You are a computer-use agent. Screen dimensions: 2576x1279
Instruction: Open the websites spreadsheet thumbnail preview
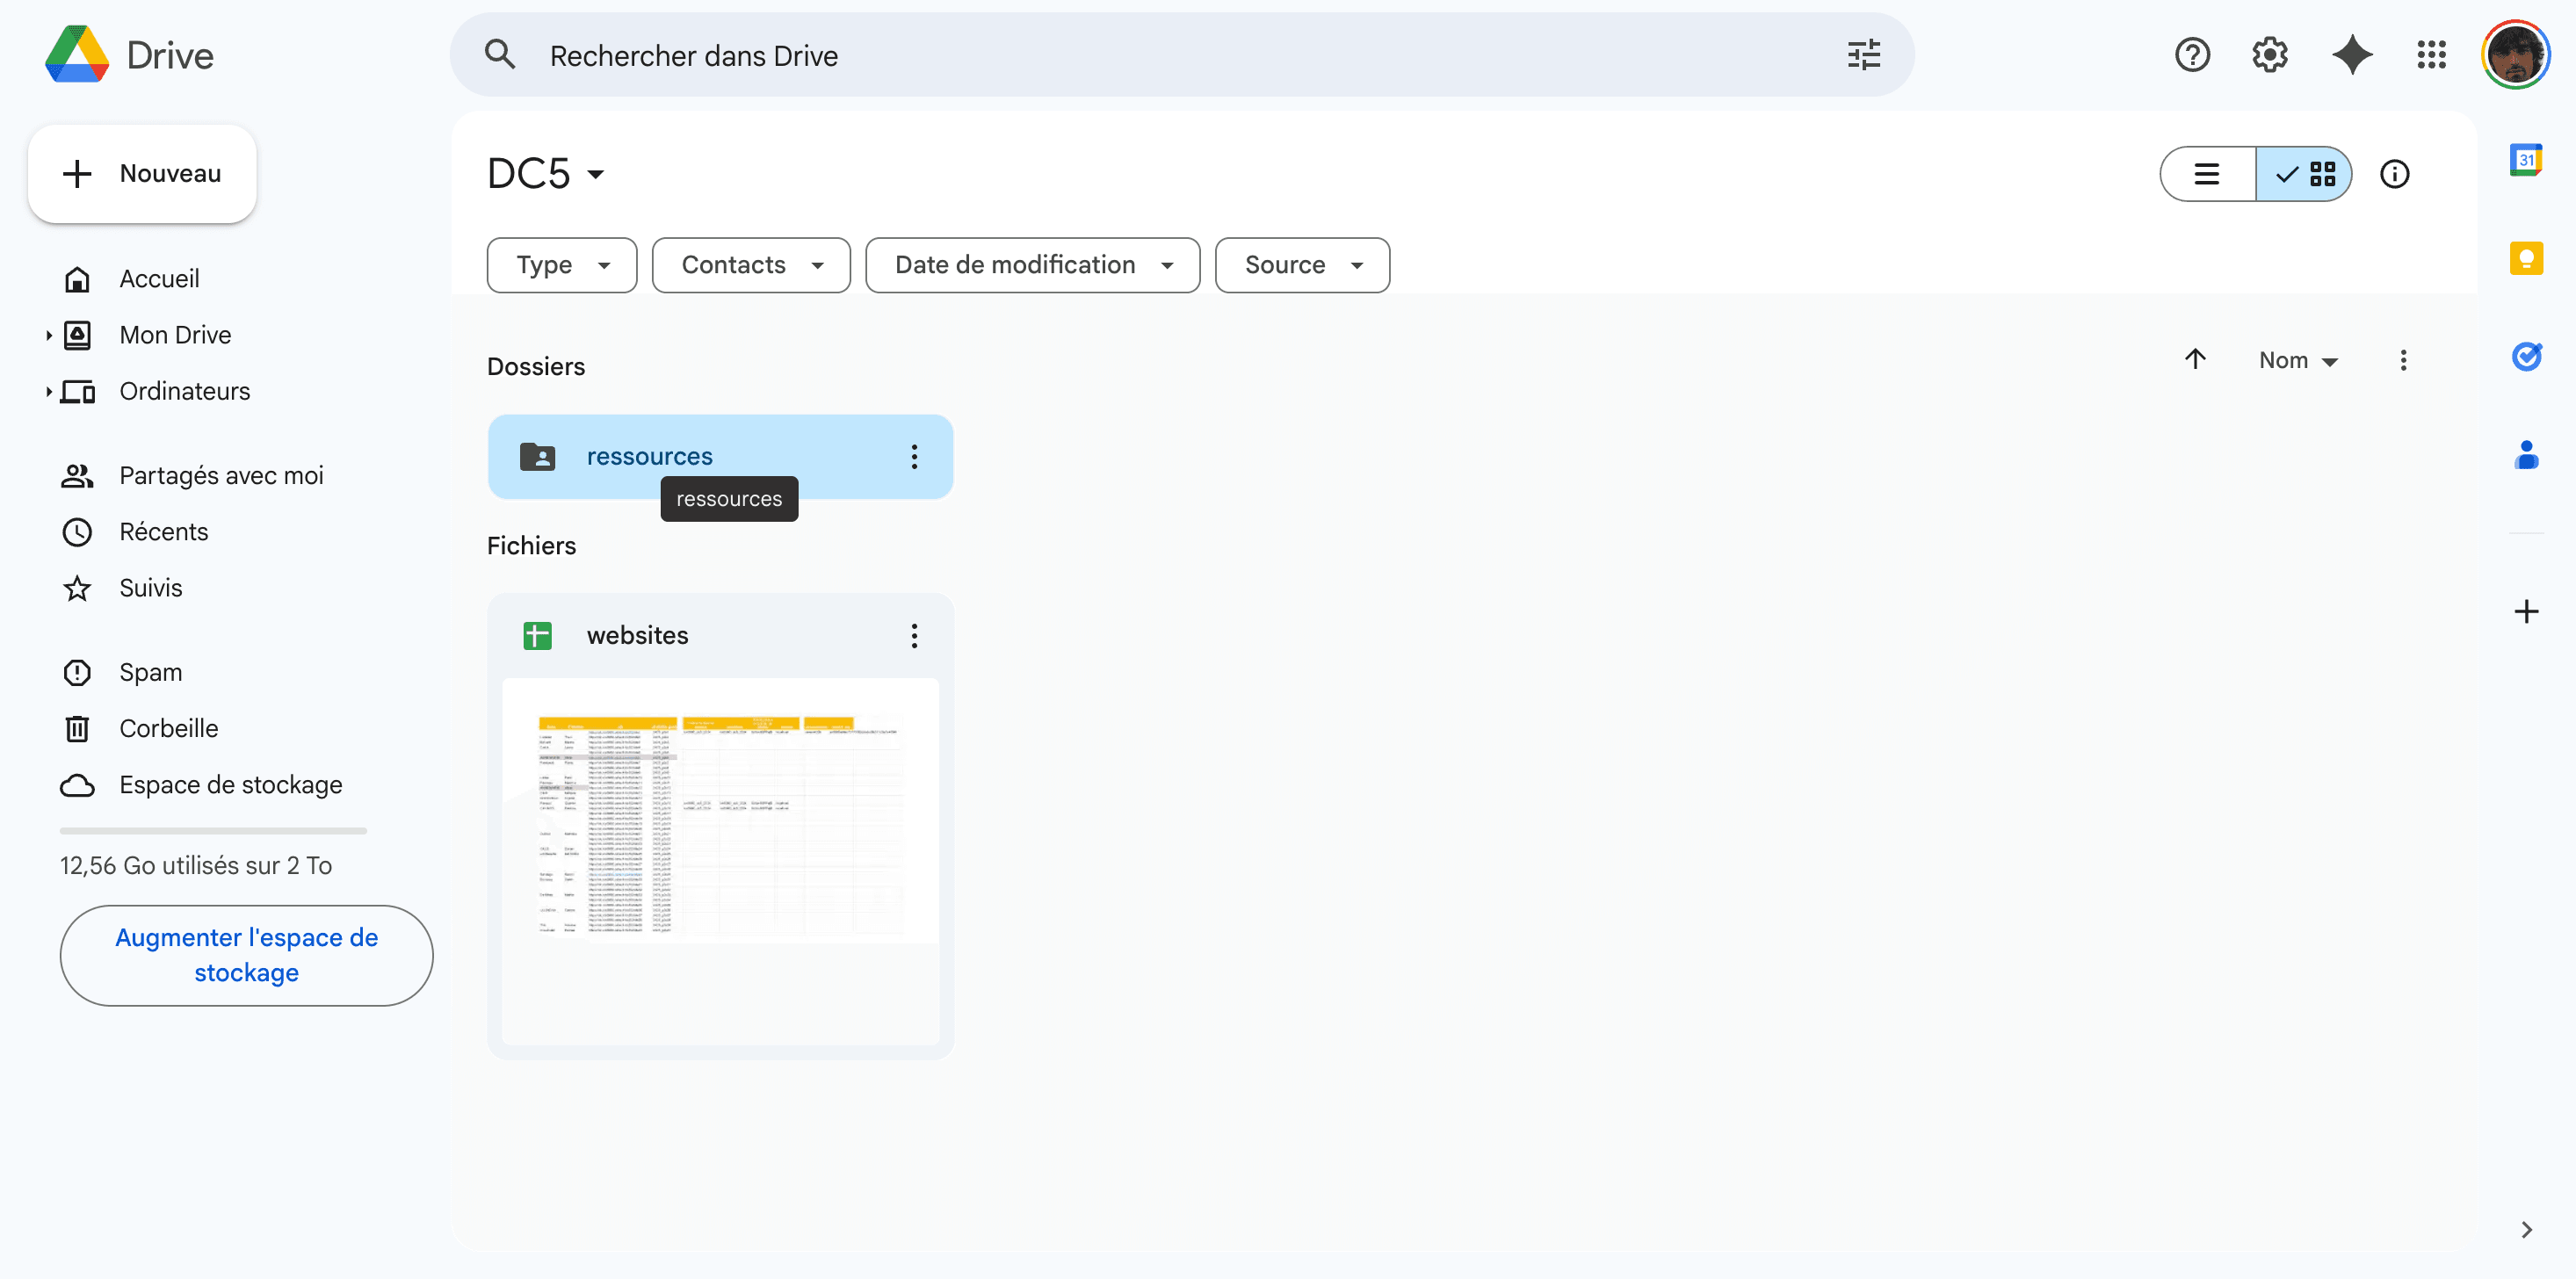click(x=720, y=860)
